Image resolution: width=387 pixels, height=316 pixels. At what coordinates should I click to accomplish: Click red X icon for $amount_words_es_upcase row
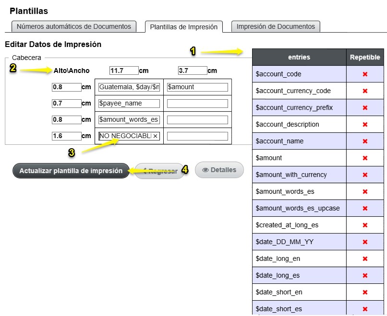tap(365, 208)
